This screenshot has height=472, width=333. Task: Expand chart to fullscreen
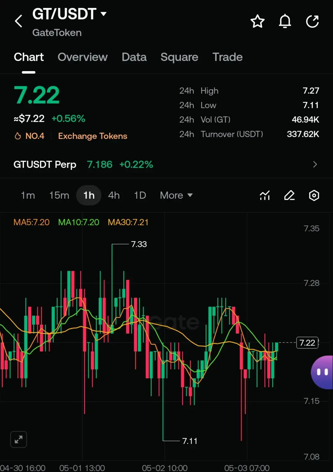[18, 439]
